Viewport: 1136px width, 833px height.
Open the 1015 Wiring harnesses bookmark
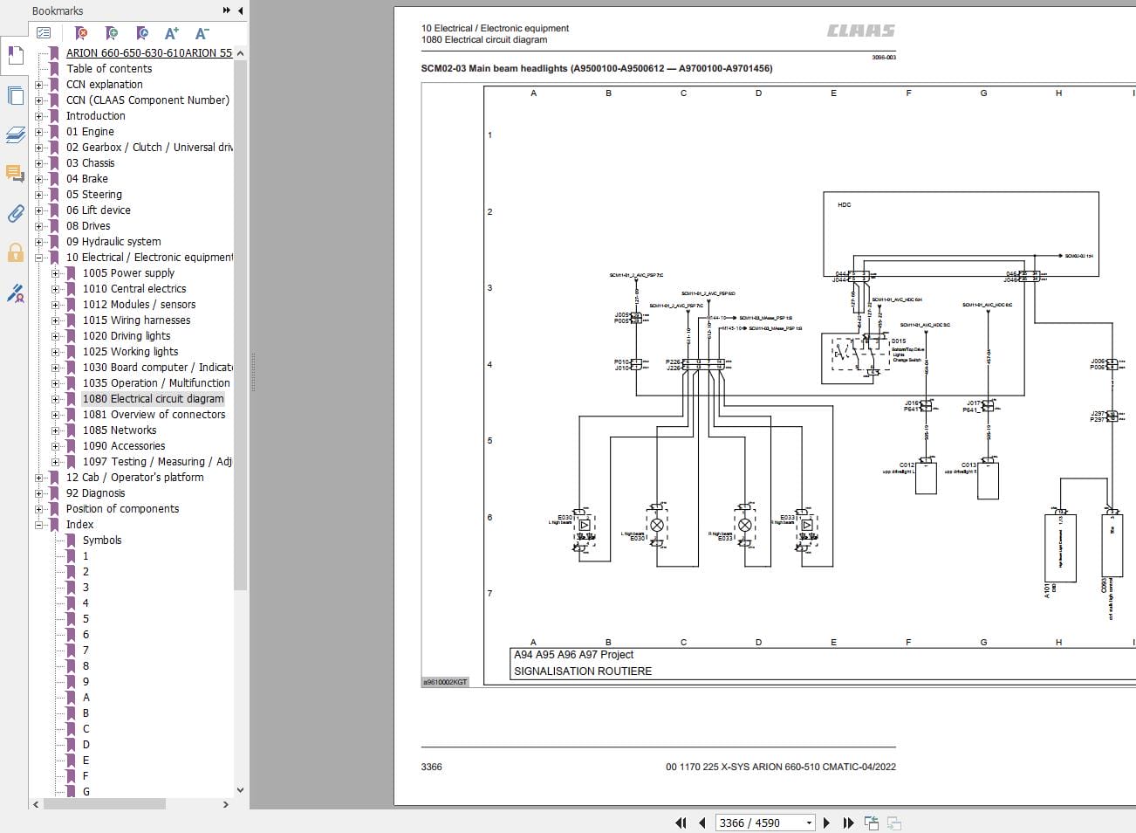point(137,320)
